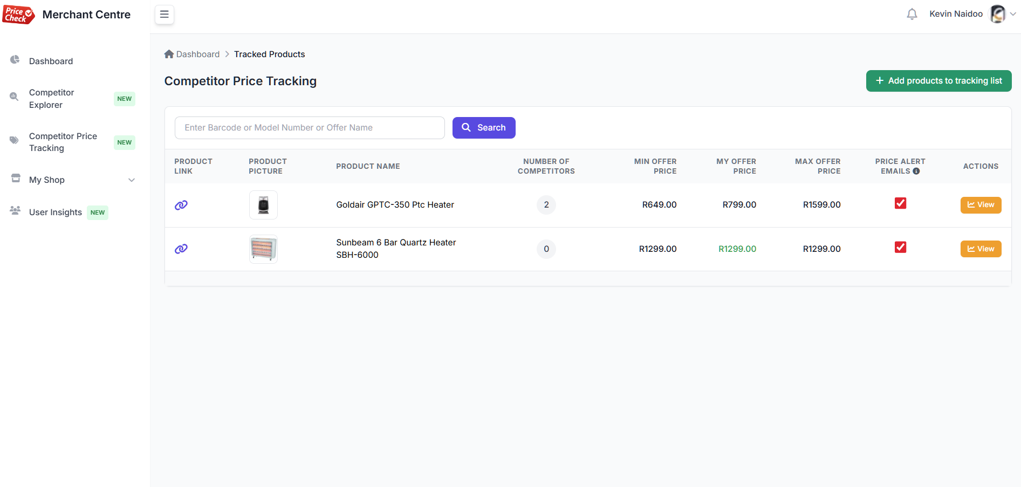Click Sunbeam Quartz Heater product picture
The height and width of the screenshot is (487, 1021).
pos(263,249)
